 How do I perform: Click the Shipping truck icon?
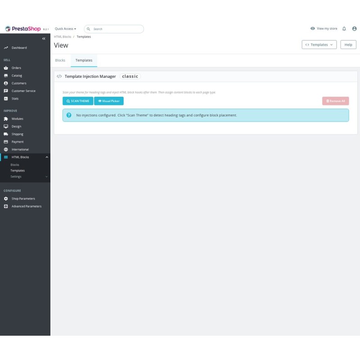(6, 134)
